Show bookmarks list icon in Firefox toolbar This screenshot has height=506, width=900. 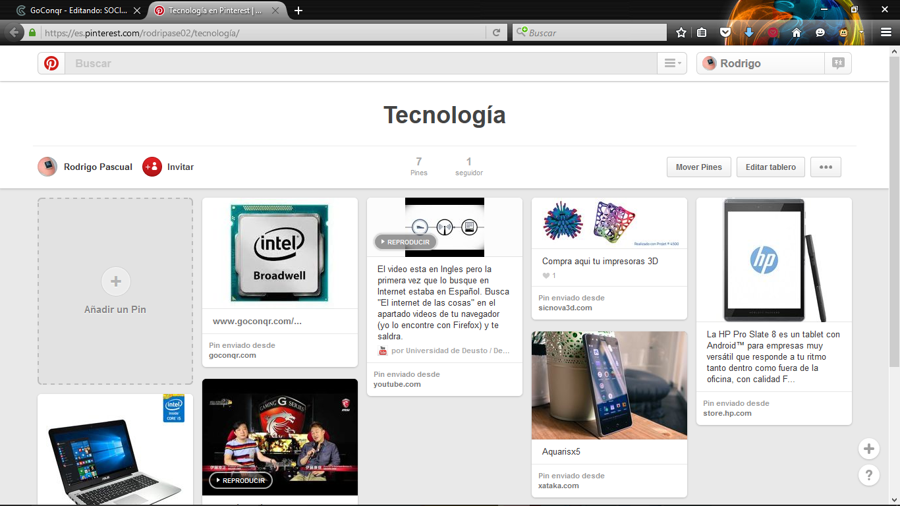702,32
